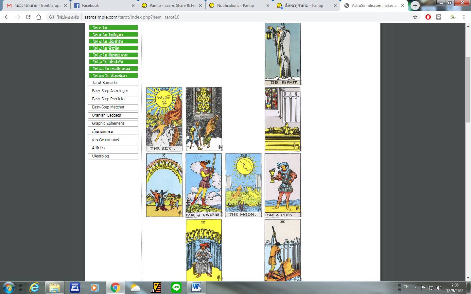Click the address bar URL

132,17
